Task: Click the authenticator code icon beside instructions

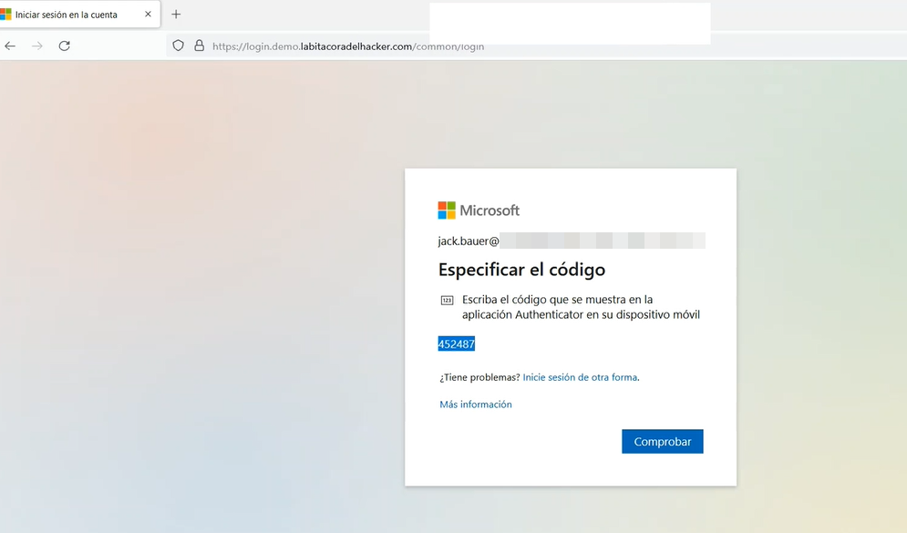Action: pos(448,300)
